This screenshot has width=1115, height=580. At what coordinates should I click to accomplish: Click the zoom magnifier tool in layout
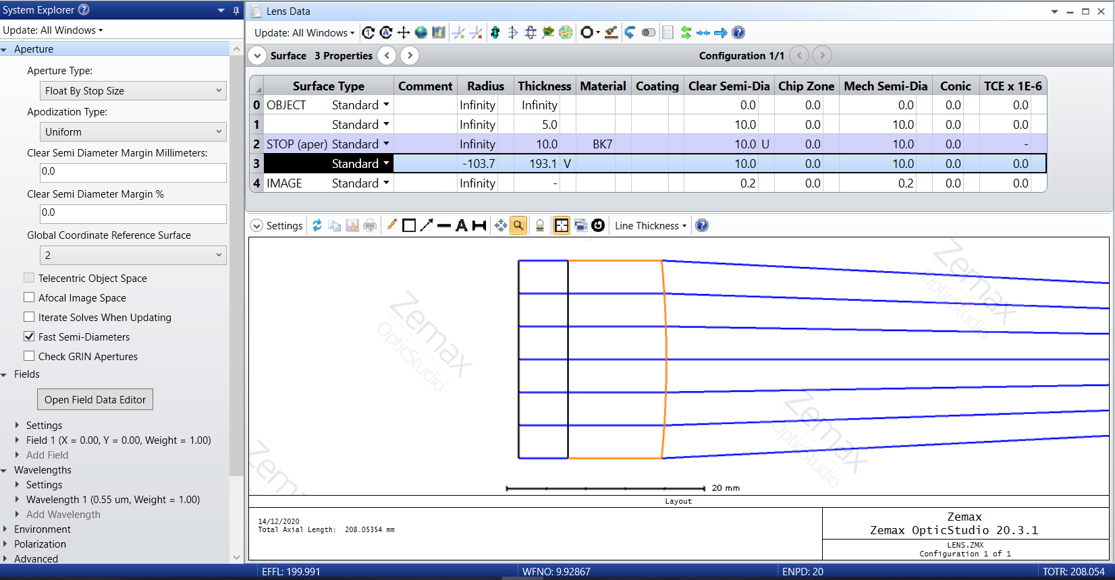[x=518, y=226]
